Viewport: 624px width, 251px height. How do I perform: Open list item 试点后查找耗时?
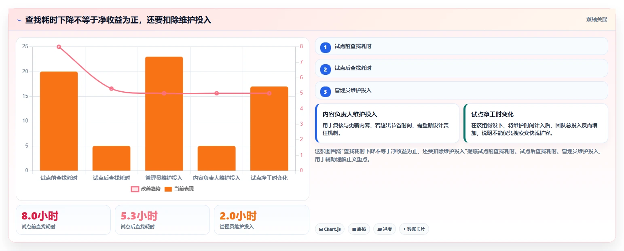[x=461, y=68]
